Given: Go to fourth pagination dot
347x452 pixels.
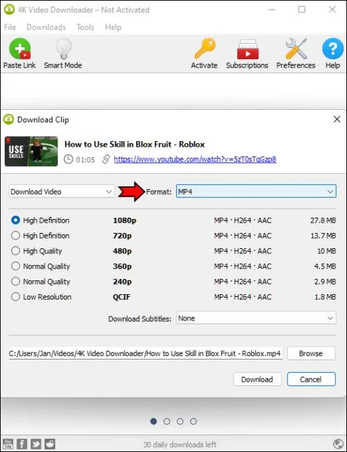Looking at the screenshot, I should (194, 421).
